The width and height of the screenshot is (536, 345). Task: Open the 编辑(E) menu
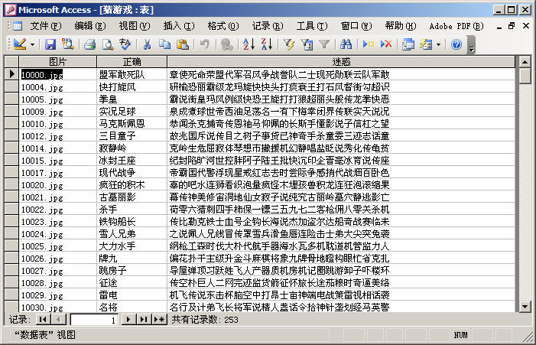pos(90,26)
